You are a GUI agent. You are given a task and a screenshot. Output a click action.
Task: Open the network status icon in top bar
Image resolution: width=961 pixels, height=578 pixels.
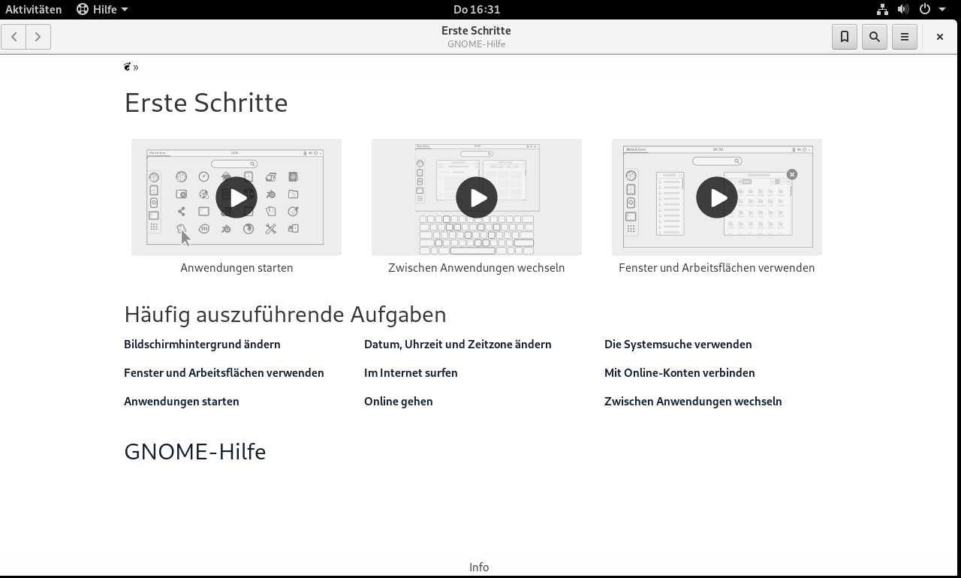pos(882,9)
